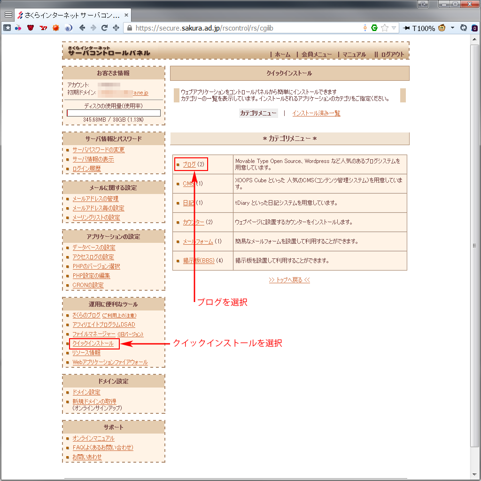Click the vertical scrollbar down arrow
This screenshot has height=481, width=481.
(x=474, y=475)
